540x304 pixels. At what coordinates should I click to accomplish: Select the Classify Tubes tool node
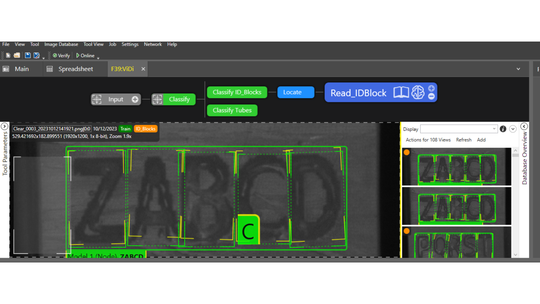pyautogui.click(x=232, y=110)
